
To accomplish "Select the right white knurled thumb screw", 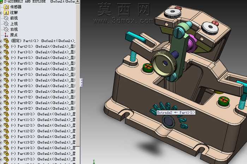I will click(210, 28).
